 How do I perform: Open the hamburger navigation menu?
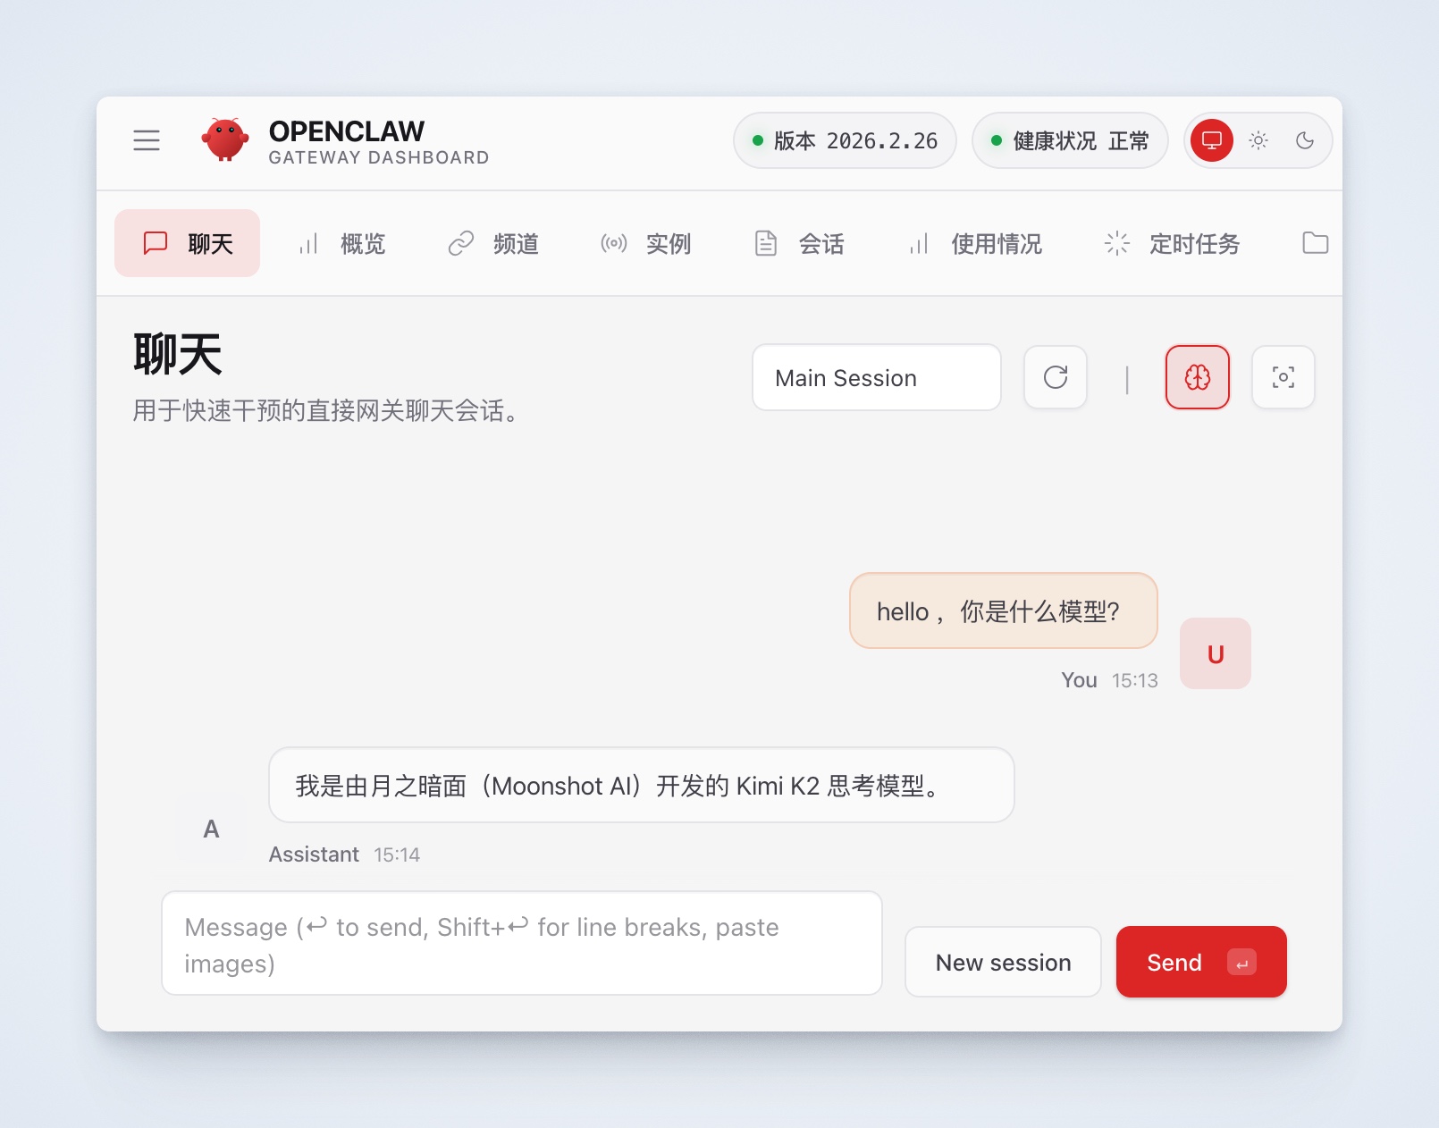pyautogui.click(x=147, y=140)
